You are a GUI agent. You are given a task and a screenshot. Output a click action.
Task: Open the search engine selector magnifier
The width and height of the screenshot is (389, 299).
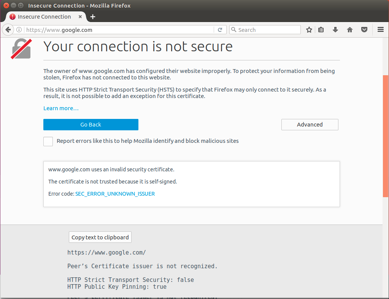[233, 30]
